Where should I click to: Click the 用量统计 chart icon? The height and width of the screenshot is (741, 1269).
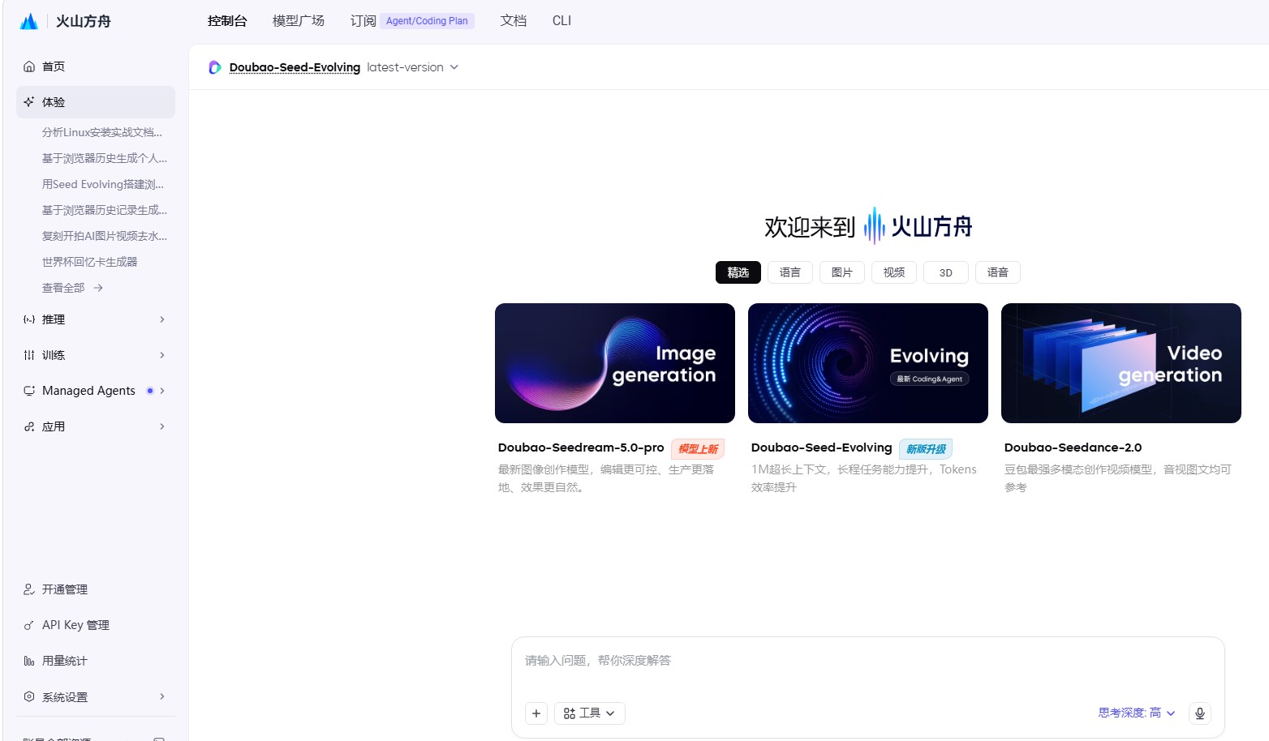29,661
